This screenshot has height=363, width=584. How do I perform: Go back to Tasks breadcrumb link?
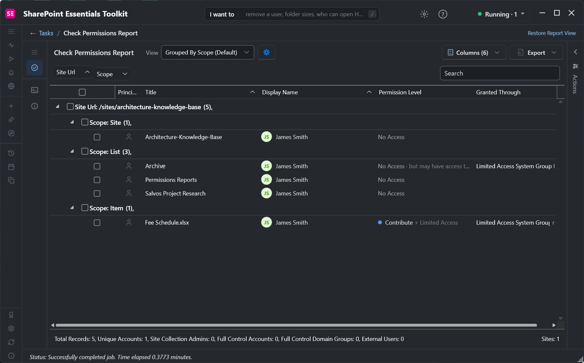(x=46, y=33)
